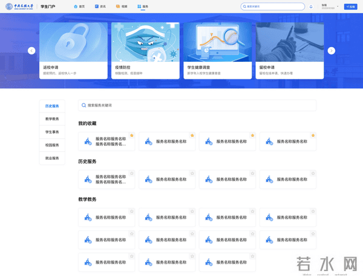Viewport: 363px width, 276px height.
Task: Click the 学生门户 portal title
Action: pos(48,7)
